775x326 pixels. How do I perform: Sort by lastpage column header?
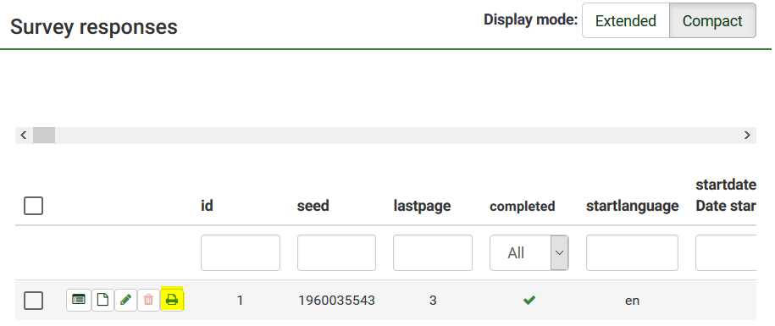tap(422, 206)
